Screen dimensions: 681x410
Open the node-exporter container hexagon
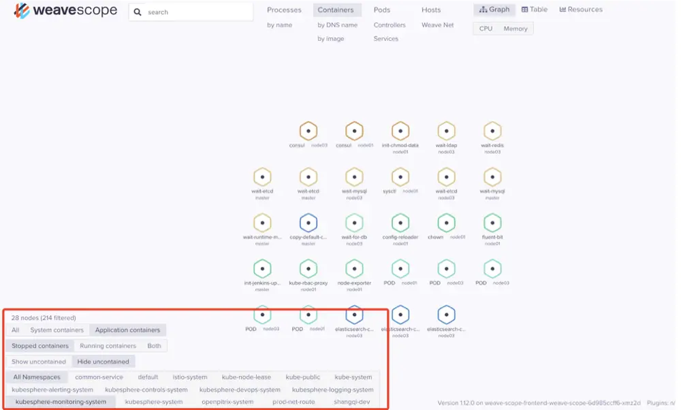[x=354, y=269]
